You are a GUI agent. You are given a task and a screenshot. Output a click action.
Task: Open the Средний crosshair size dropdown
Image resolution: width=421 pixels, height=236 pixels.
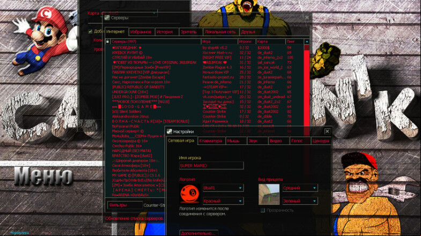click(300, 188)
